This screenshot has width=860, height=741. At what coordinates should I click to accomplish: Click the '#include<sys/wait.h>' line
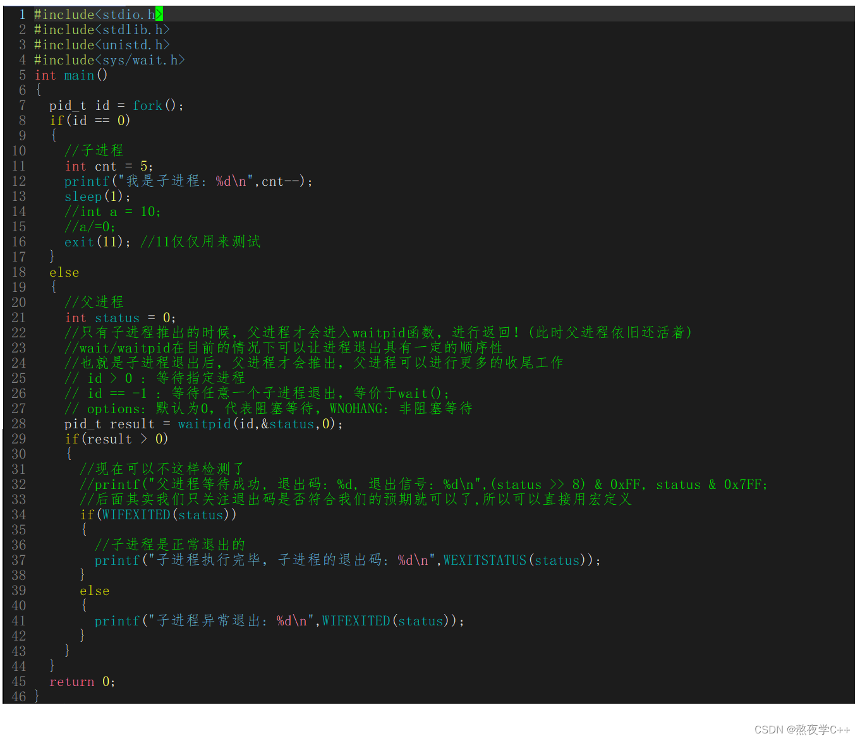tap(109, 59)
